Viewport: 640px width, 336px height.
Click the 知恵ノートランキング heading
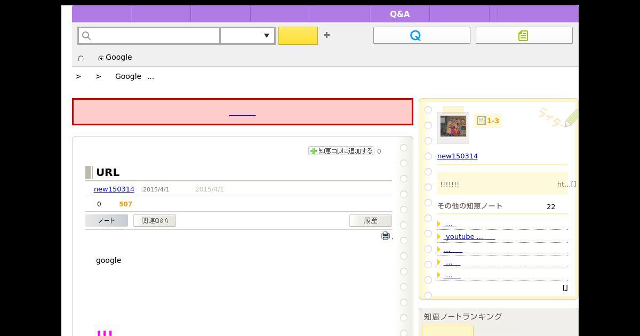463,317
